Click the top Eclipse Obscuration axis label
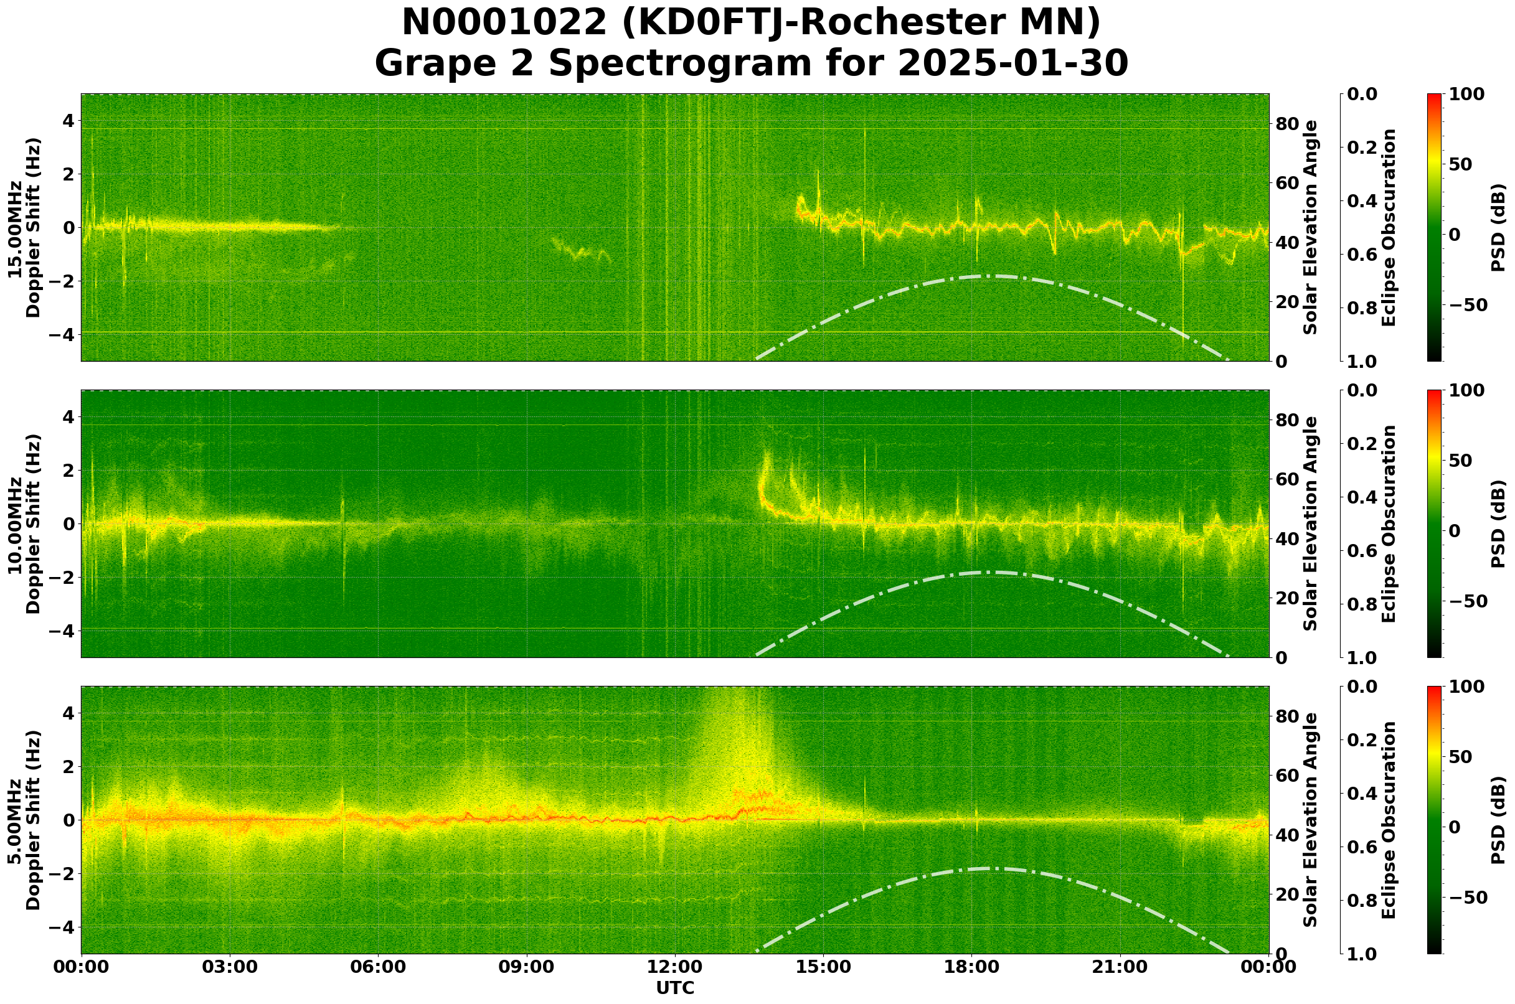Image resolution: width=1515 pixels, height=1004 pixels. [1387, 227]
